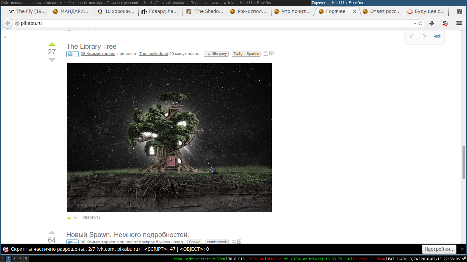
Task: Click score 27 on Library Tree post
Action: [x=52, y=52]
